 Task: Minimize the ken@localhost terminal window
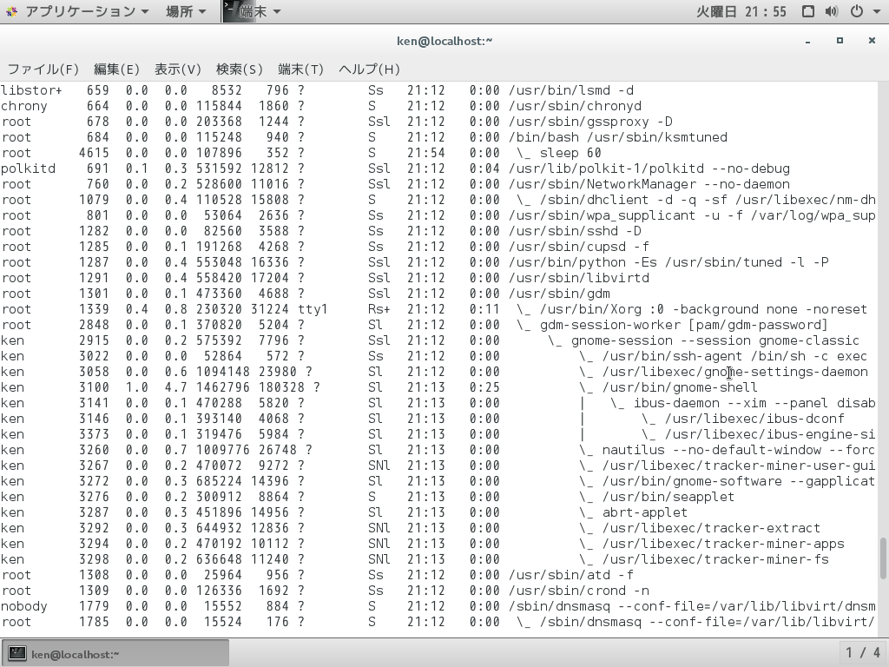tap(807, 41)
